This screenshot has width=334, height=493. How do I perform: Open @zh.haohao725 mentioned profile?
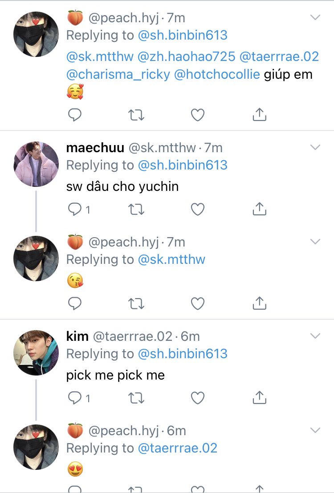(x=187, y=57)
